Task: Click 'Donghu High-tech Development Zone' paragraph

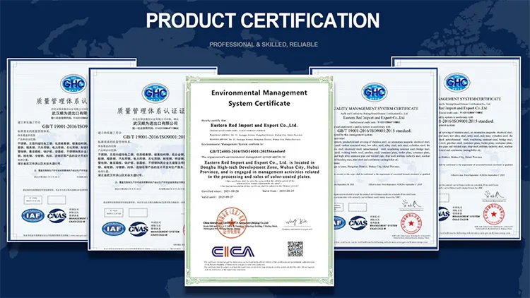Action: tap(259, 169)
